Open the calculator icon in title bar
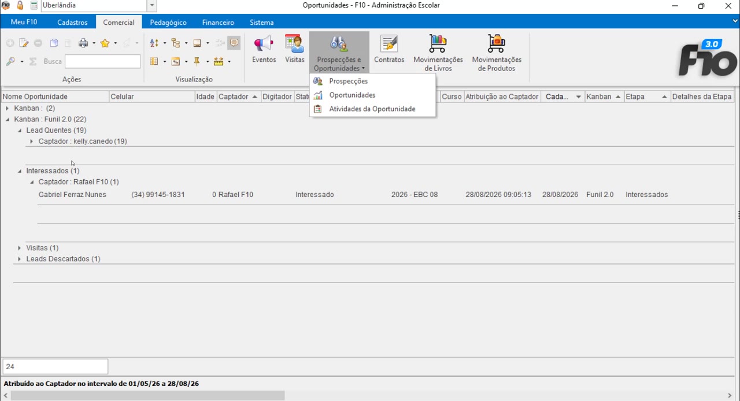The image size is (740, 401). 34,6
